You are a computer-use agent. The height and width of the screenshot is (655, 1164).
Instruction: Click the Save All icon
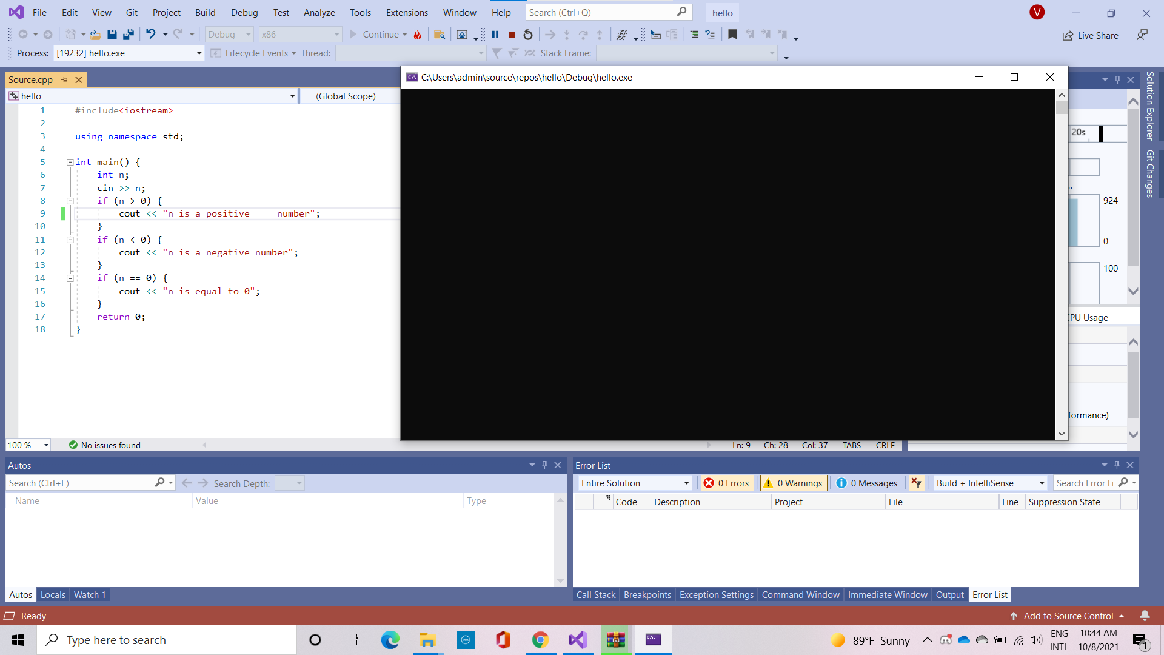click(128, 35)
